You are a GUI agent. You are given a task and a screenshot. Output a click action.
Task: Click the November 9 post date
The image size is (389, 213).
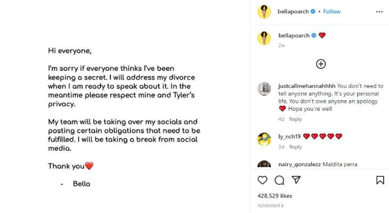(270, 206)
